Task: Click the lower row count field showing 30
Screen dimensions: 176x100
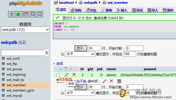Action: [95, 87]
